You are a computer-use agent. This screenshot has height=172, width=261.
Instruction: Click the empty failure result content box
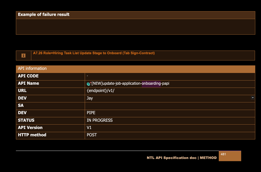click(x=135, y=27)
